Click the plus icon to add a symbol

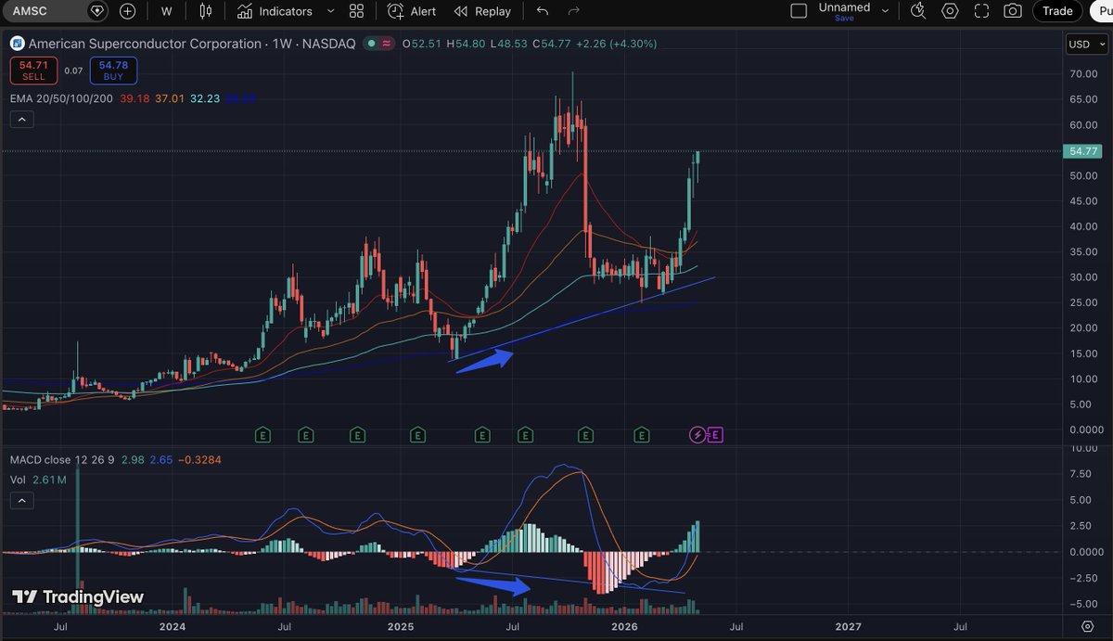pos(127,11)
